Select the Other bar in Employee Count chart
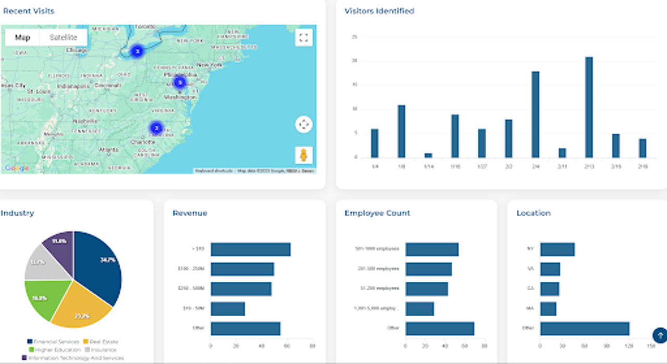 tap(440, 329)
